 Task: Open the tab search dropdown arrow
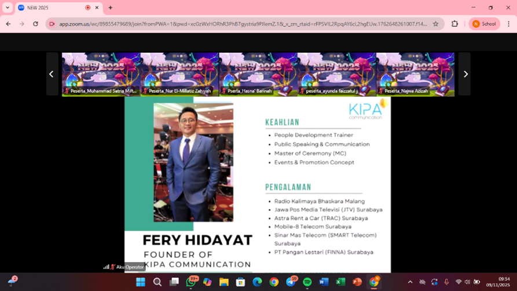8,8
